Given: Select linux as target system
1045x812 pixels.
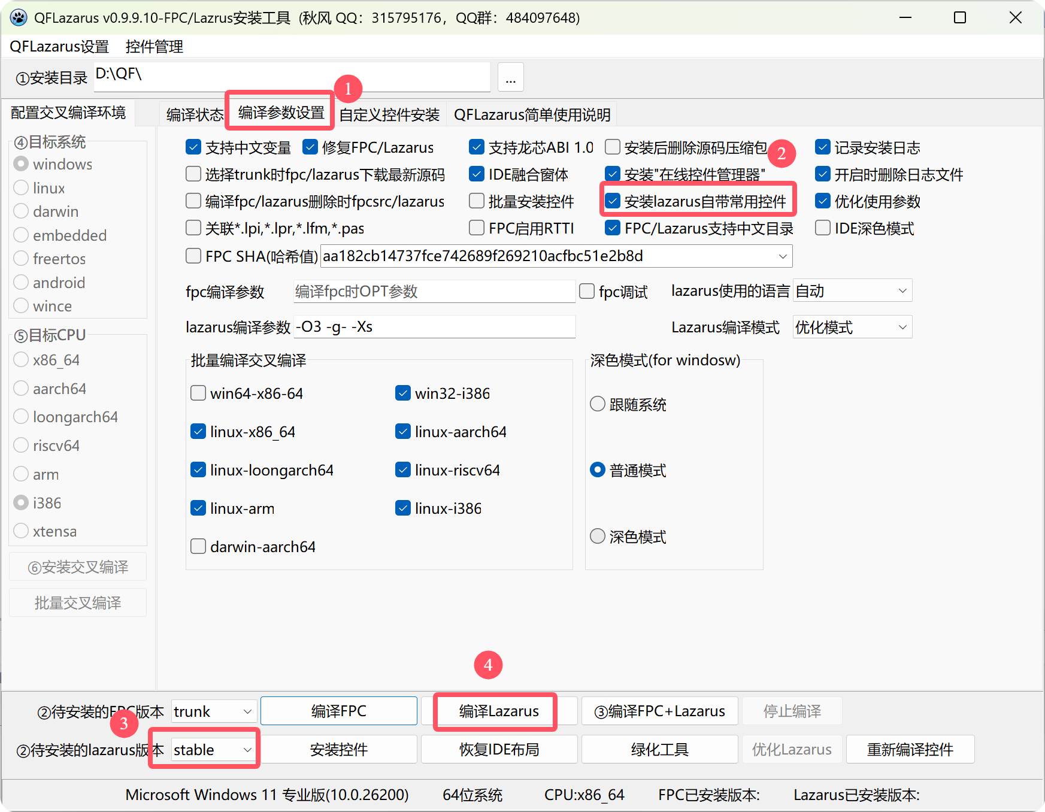Looking at the screenshot, I should pos(20,187).
